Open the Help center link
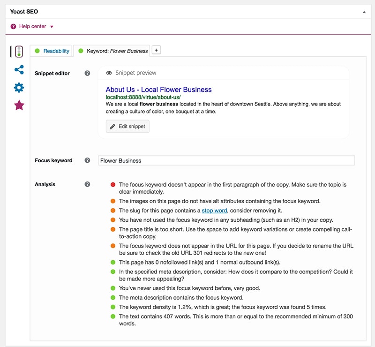Viewport: 375px width, 347px height. [32, 26]
